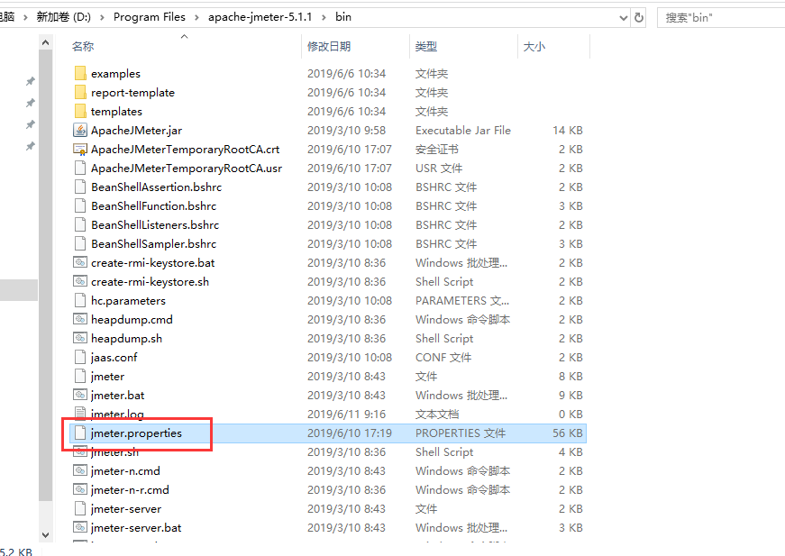Click the BeanShellAssertion.bshrc file icon
Viewport: 785px width, 556px height.
point(80,187)
